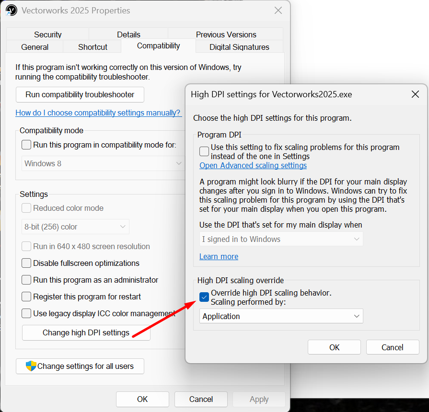This screenshot has height=412, width=429.
Task: Close the High DPI settings dialog
Action: click(x=415, y=94)
